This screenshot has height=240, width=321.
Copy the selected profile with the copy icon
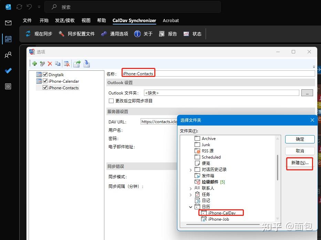pyautogui.click(x=58, y=63)
